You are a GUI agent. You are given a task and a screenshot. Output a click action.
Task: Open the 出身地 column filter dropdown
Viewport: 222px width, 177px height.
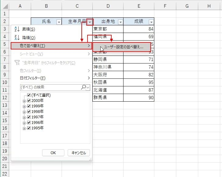point(120,22)
